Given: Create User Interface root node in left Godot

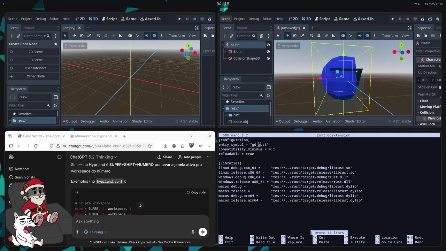Looking at the screenshot, I should pos(33,68).
